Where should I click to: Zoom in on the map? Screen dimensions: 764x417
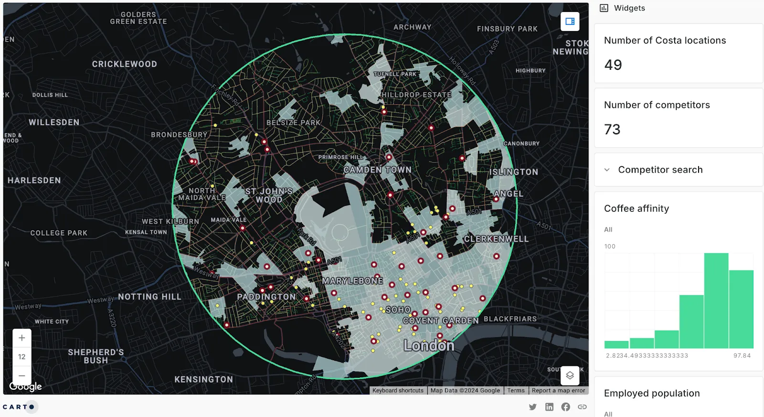point(22,338)
